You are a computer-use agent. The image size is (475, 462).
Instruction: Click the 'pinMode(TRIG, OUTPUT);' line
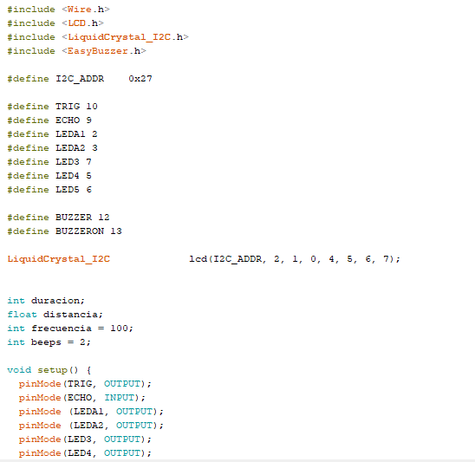(85, 384)
